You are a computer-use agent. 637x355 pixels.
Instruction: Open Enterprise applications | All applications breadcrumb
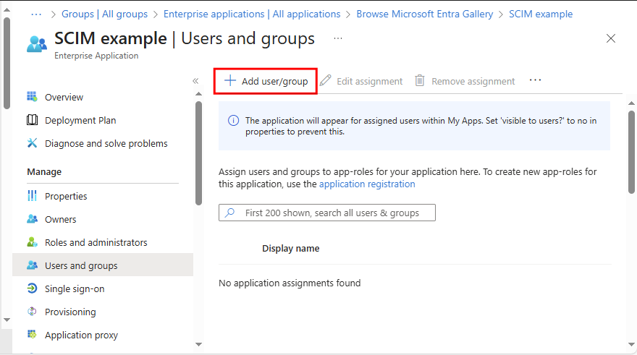point(252,14)
